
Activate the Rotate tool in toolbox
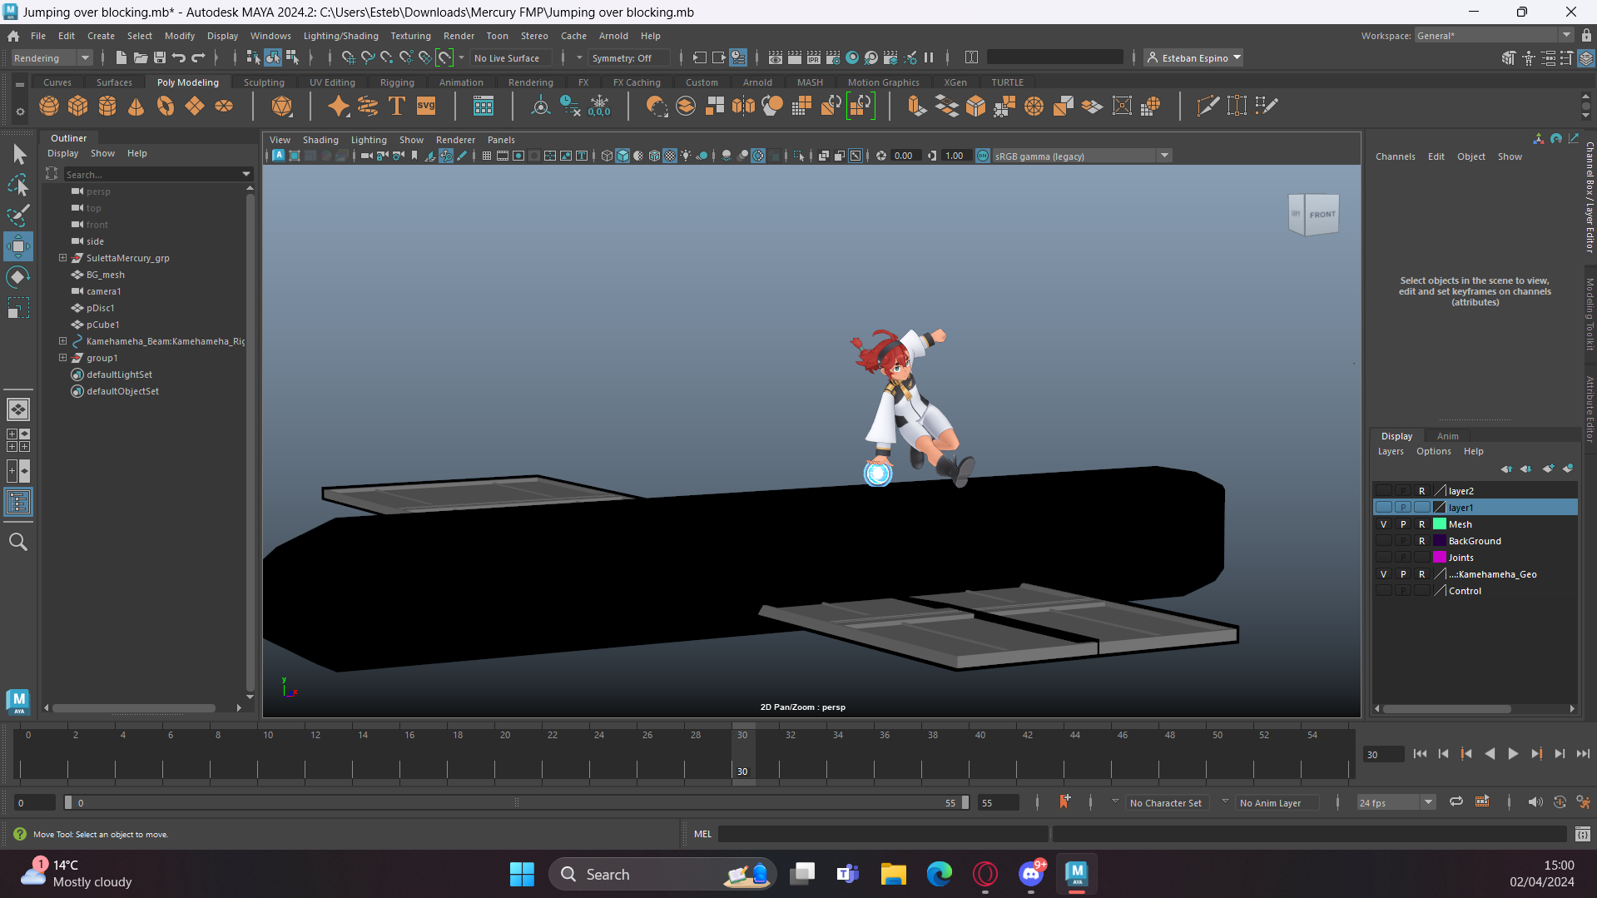[x=18, y=277]
